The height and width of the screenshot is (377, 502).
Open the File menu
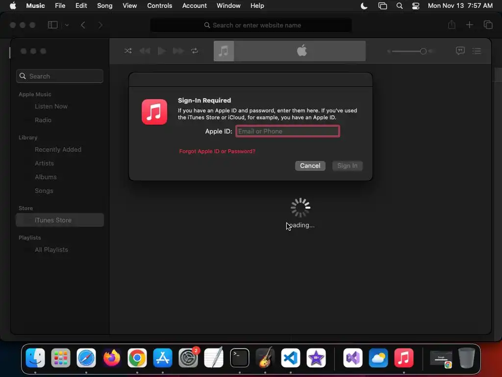[60, 6]
